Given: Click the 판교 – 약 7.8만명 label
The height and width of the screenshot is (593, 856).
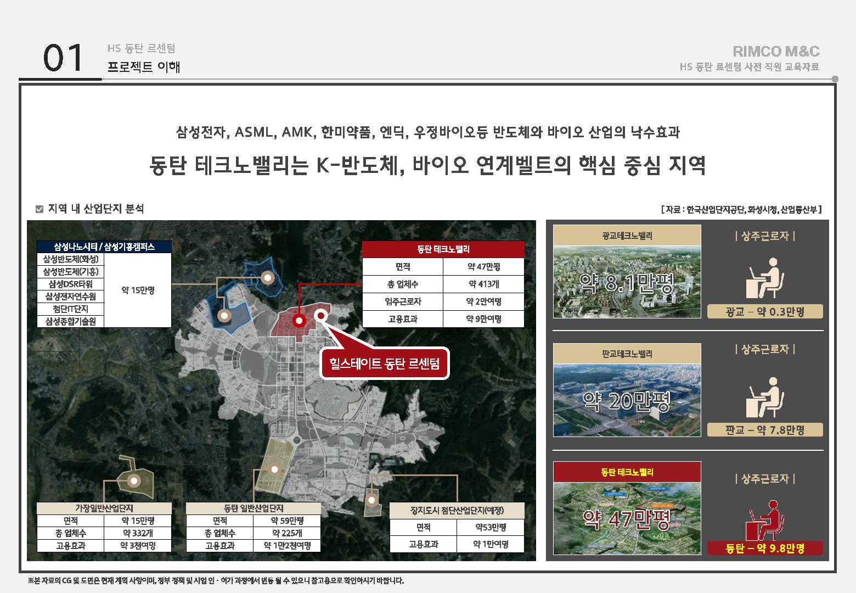Looking at the screenshot, I should [765, 429].
